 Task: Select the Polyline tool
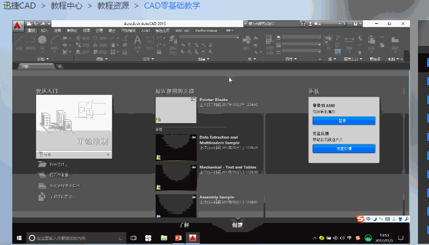(31, 40)
